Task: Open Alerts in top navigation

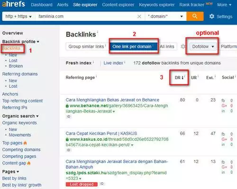Action: pos(63,5)
